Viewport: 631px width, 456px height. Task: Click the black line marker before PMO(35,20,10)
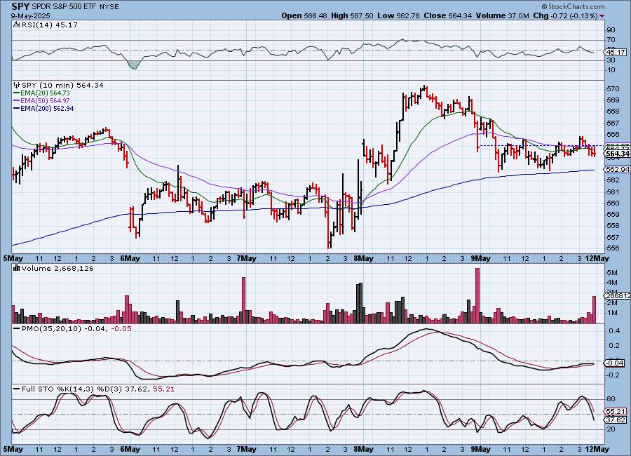point(17,329)
